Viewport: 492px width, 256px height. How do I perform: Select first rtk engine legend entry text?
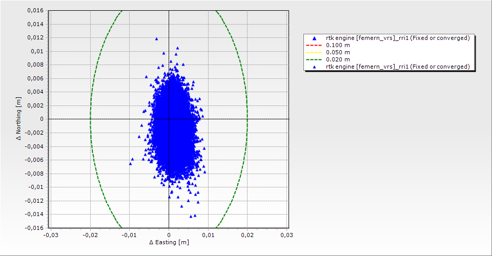click(x=398, y=38)
